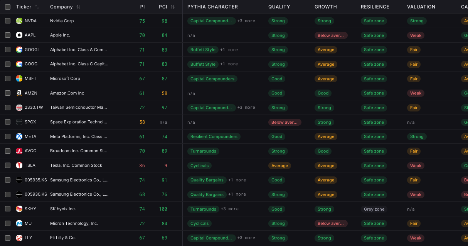The height and width of the screenshot is (246, 468).
Task: Expand '+3 more' characters for 2330.TW
Action: (246, 108)
